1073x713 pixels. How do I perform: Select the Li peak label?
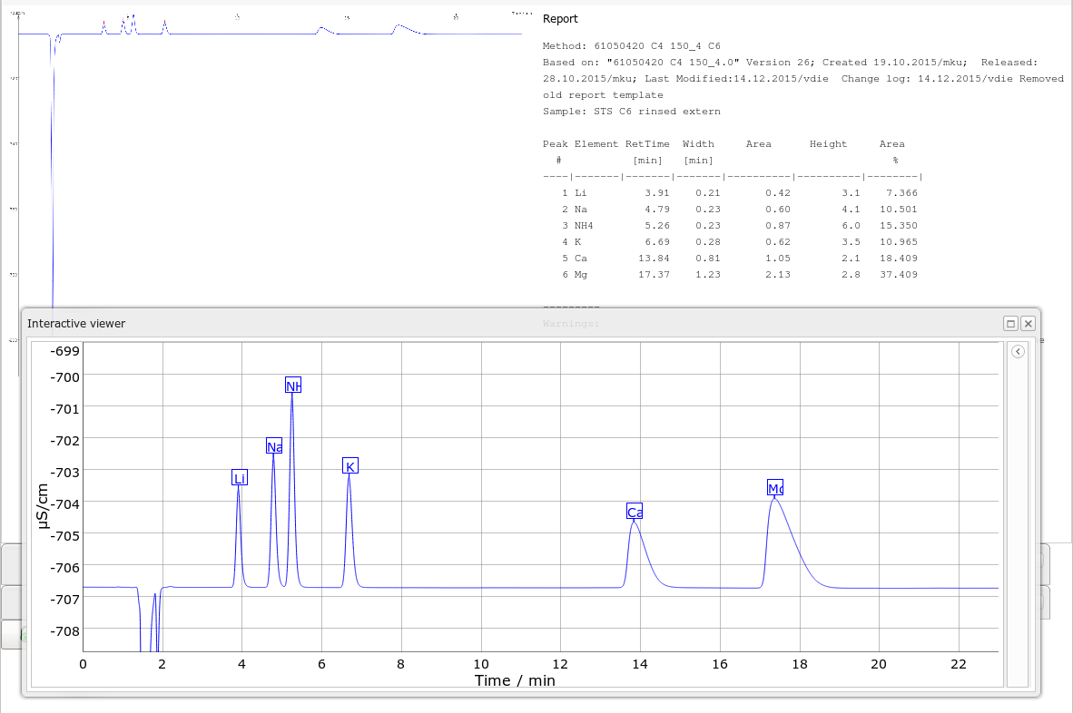pyautogui.click(x=240, y=478)
